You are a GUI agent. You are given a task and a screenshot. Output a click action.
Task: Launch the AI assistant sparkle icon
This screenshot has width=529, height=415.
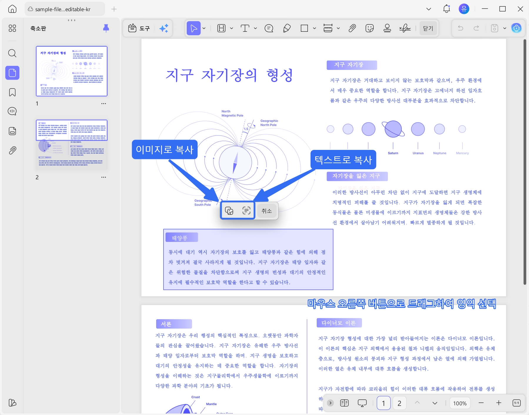pyautogui.click(x=164, y=28)
